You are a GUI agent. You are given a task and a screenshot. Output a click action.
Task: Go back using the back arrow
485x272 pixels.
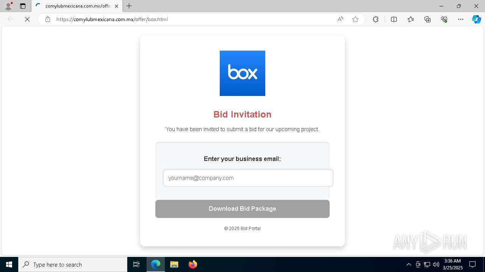click(11, 19)
